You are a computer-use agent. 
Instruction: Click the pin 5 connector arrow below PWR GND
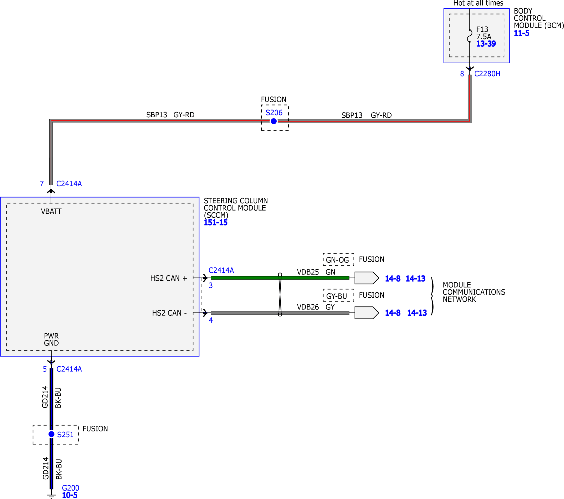tap(51, 362)
